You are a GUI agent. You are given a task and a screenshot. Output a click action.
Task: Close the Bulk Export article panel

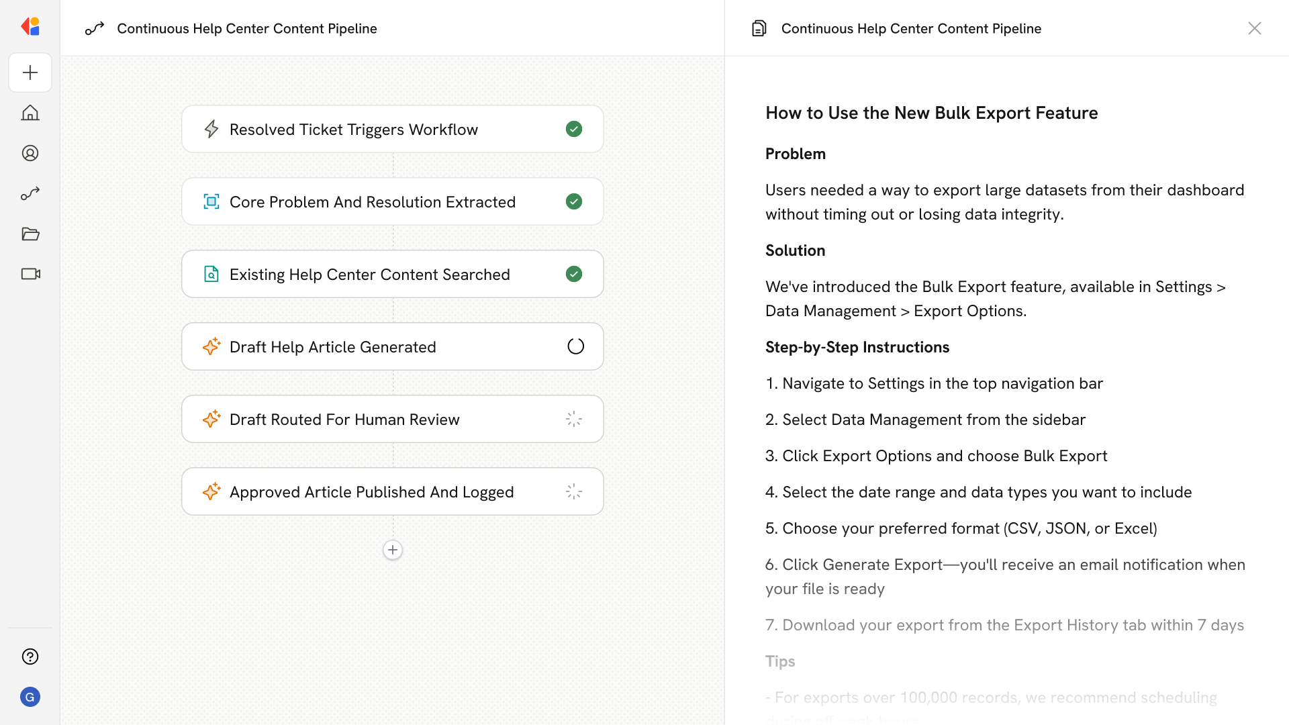coord(1255,28)
